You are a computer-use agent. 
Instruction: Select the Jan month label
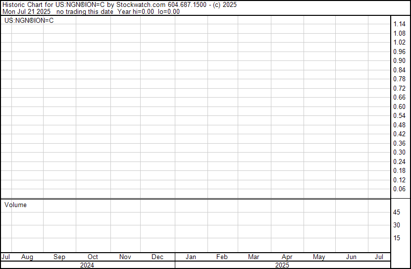191,257
